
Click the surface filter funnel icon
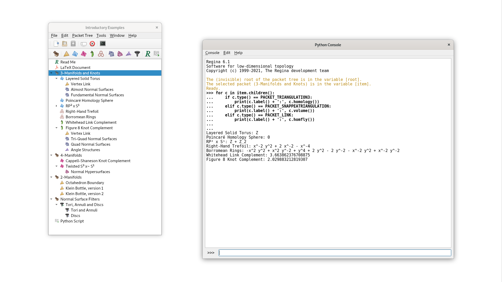137,54
